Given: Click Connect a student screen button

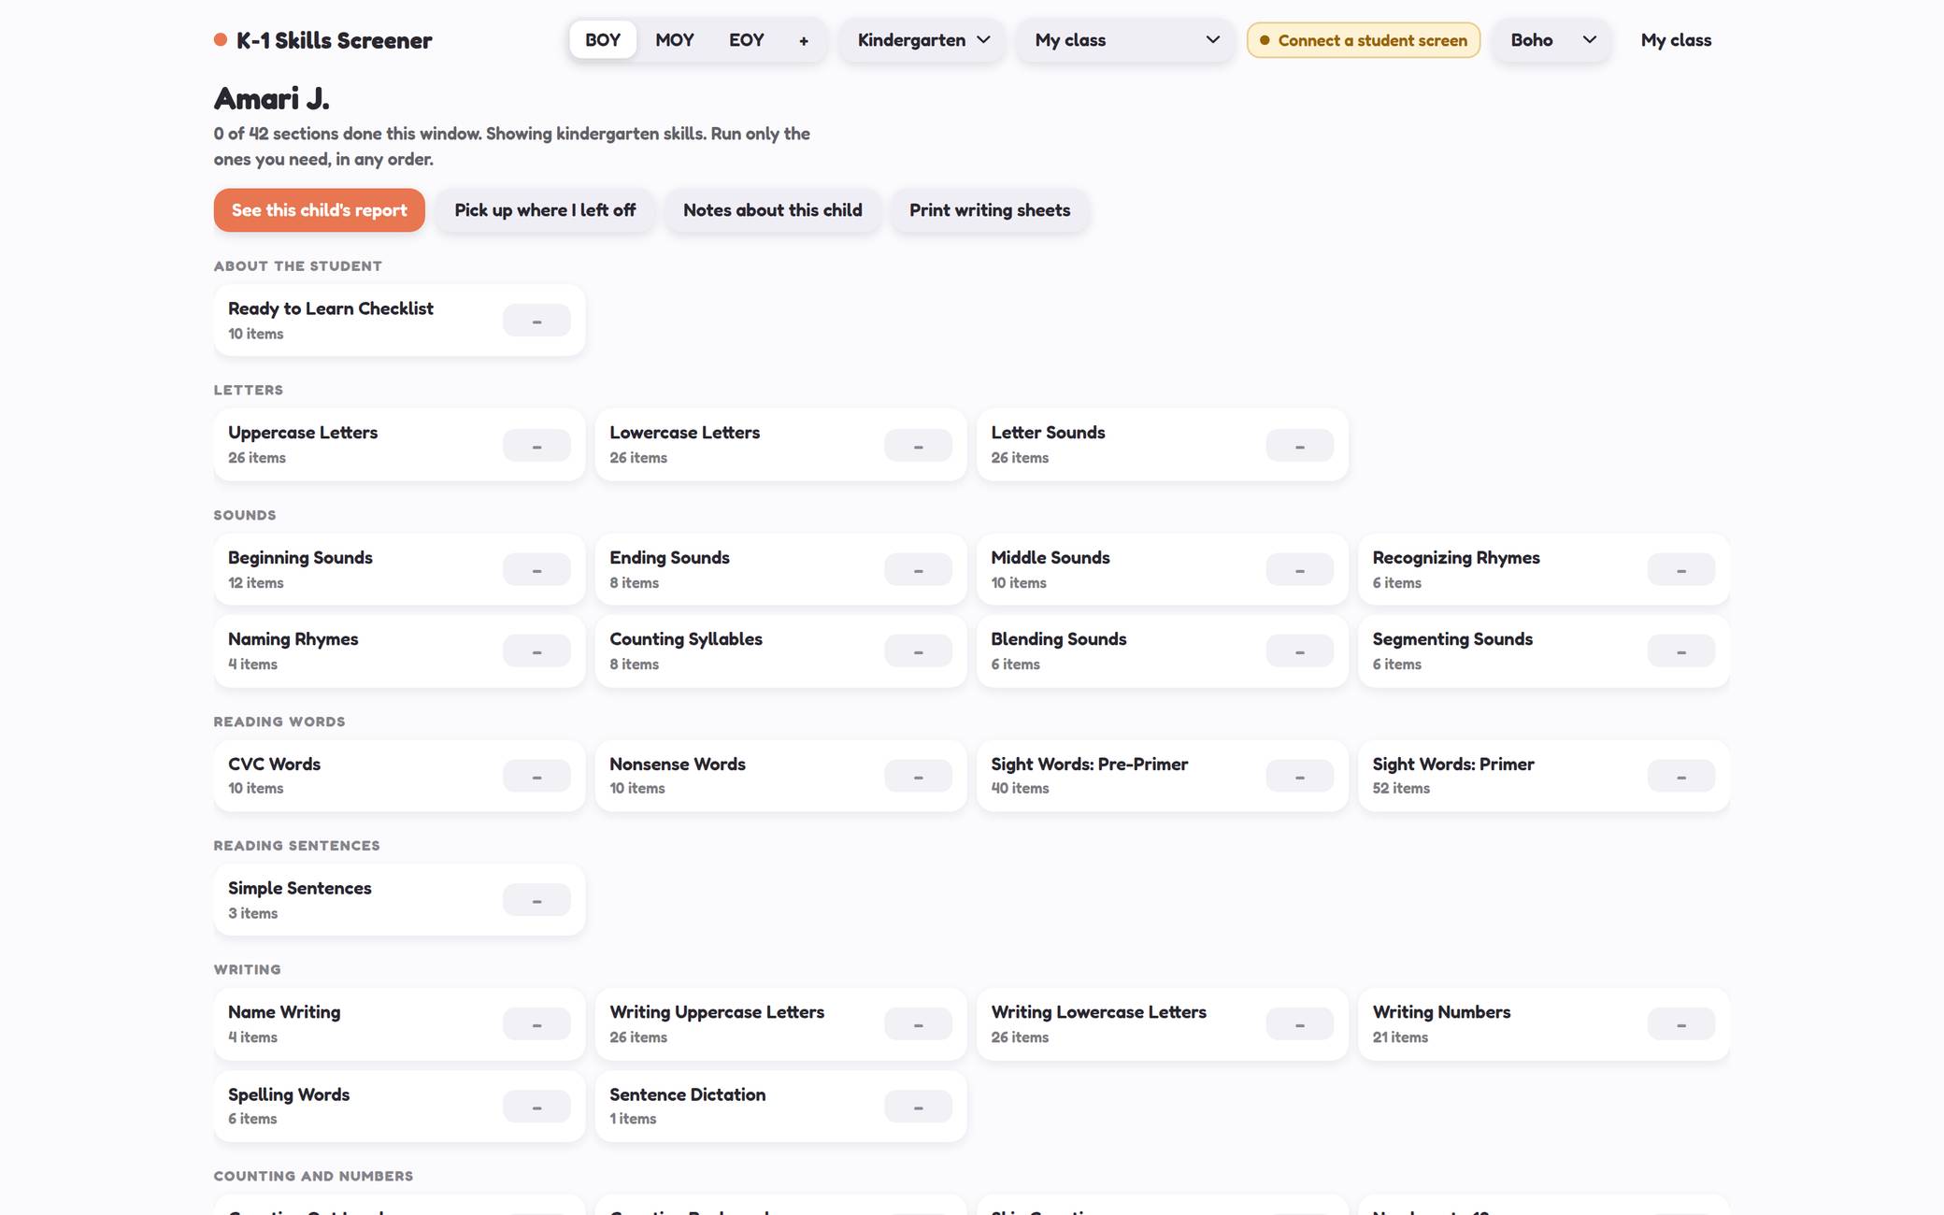Looking at the screenshot, I should (x=1364, y=40).
